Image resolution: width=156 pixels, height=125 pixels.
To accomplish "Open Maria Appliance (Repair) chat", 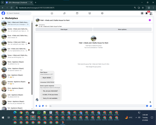I will (x=16, y=63).
